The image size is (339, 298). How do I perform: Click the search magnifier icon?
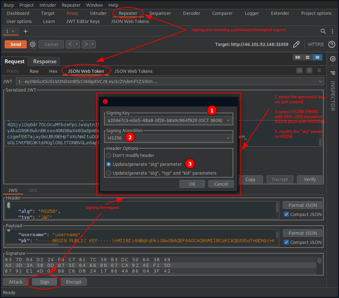323,31
